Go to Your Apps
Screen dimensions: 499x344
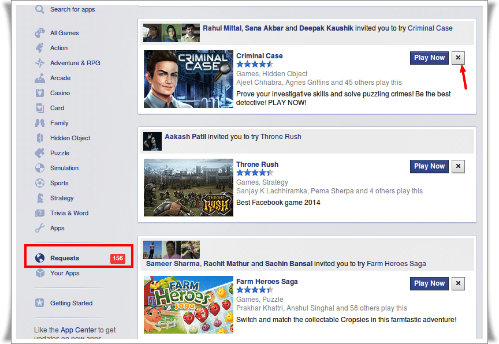point(65,273)
